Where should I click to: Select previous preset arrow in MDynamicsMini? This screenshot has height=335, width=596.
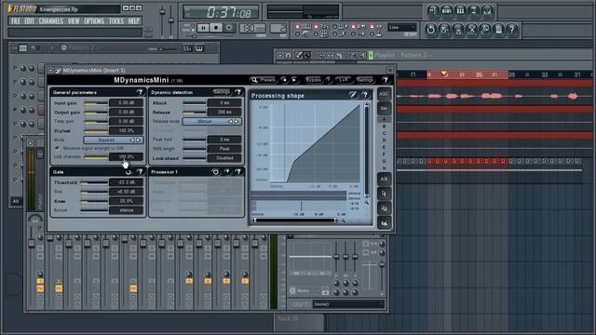click(x=284, y=80)
